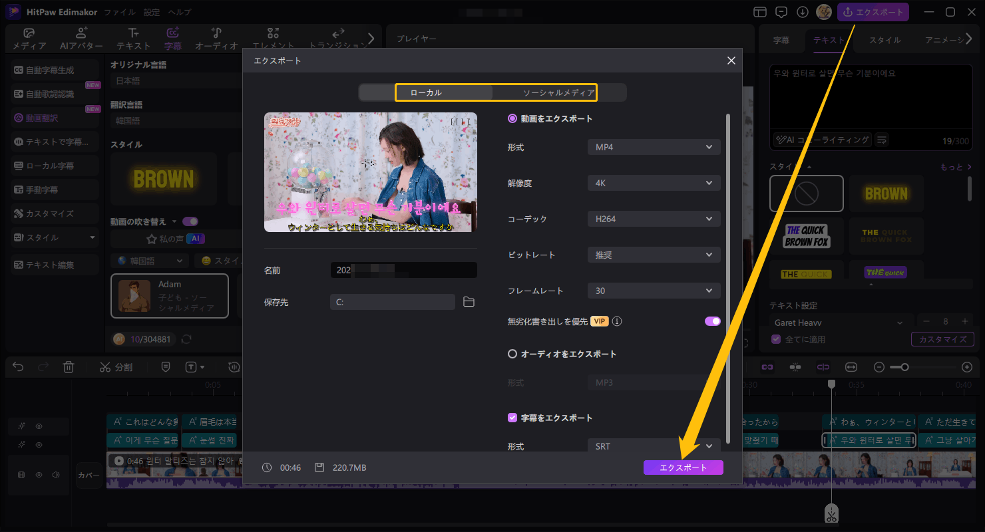985x532 pixels.
Task: Click the trash delete icon in timeline toolbar
Action: (69, 367)
